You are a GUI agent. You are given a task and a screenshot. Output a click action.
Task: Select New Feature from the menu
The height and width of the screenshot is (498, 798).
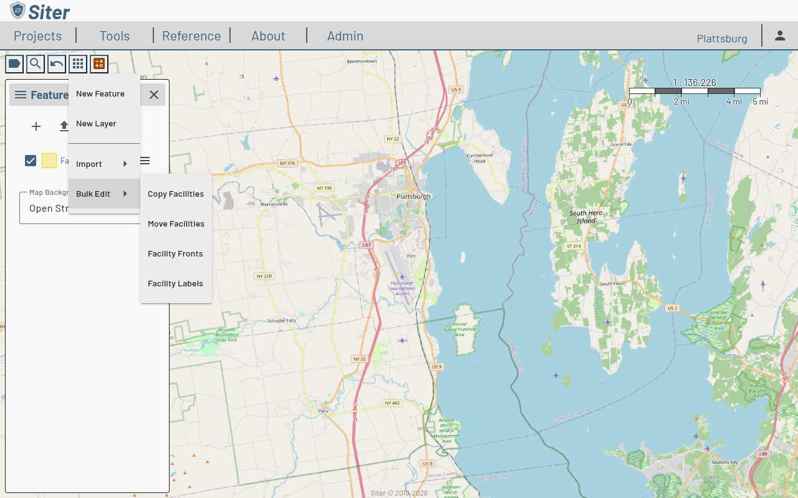point(100,94)
